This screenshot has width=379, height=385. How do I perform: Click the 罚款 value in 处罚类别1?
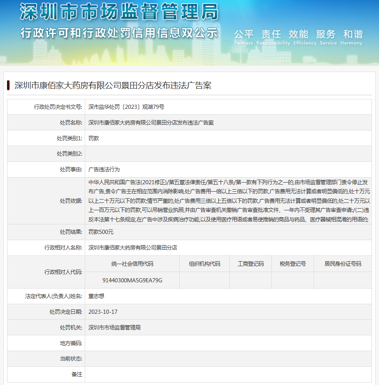pyautogui.click(x=94, y=138)
